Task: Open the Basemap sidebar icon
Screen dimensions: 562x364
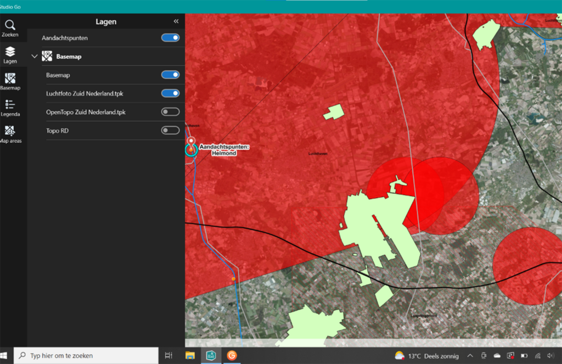Action: (10, 82)
